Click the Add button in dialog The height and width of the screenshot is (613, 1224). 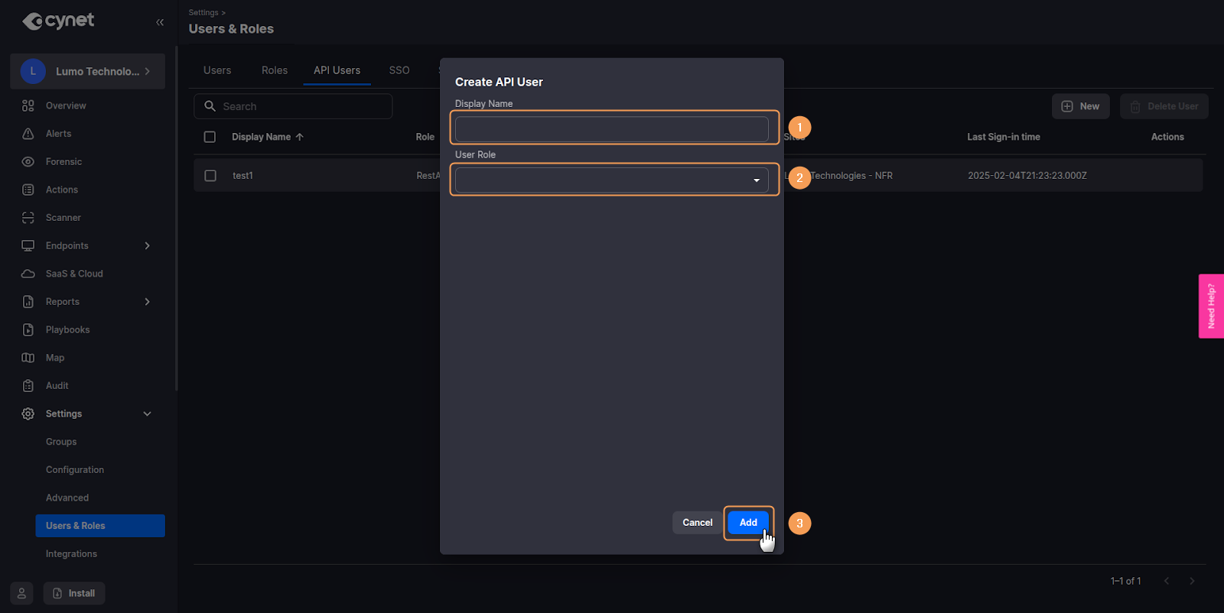pyautogui.click(x=748, y=523)
